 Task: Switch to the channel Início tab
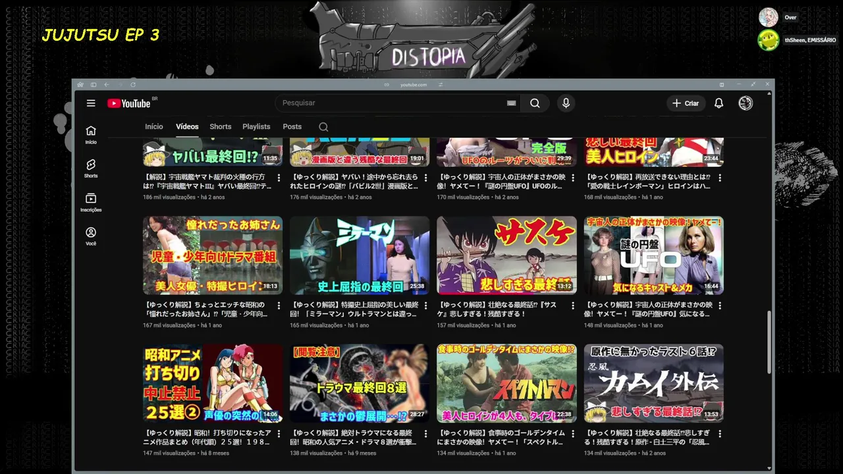tap(153, 126)
